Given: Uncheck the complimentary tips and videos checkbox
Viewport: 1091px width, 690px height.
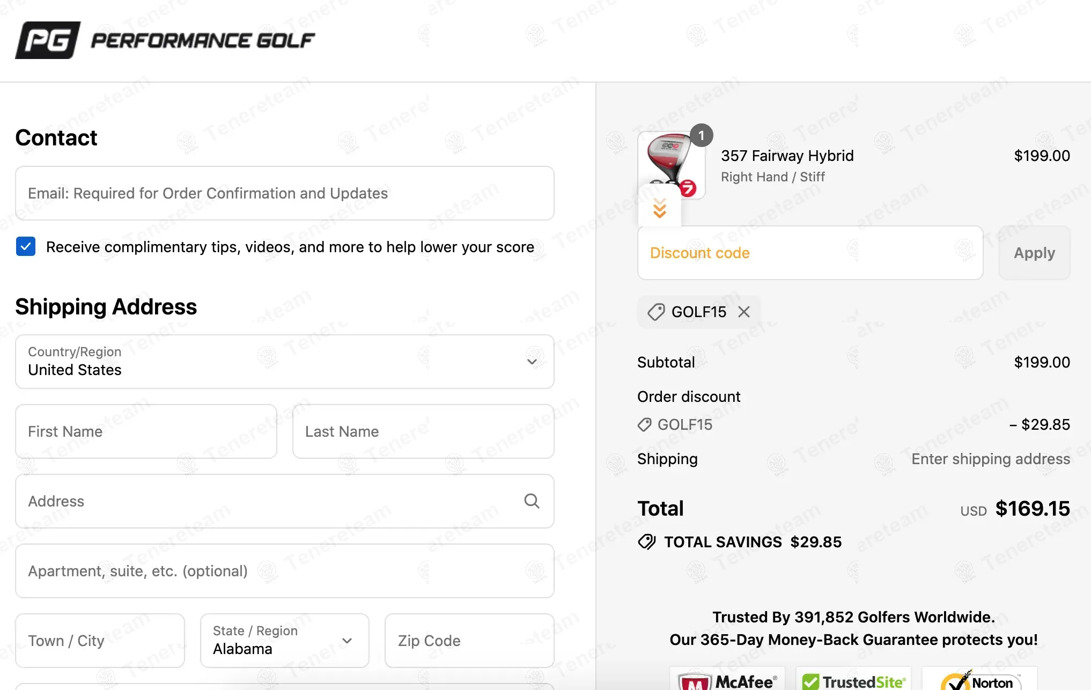Looking at the screenshot, I should [26, 247].
